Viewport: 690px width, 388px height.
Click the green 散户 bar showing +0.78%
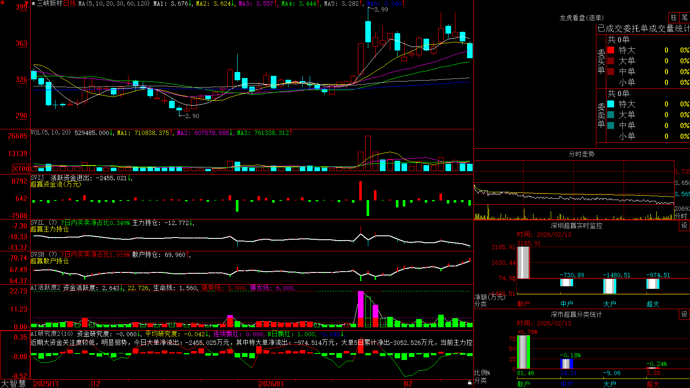[523, 352]
